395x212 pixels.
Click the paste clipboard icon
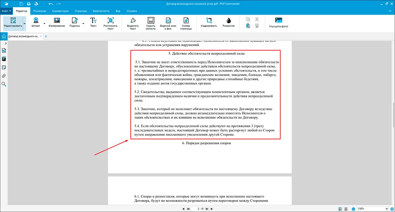pos(248,26)
